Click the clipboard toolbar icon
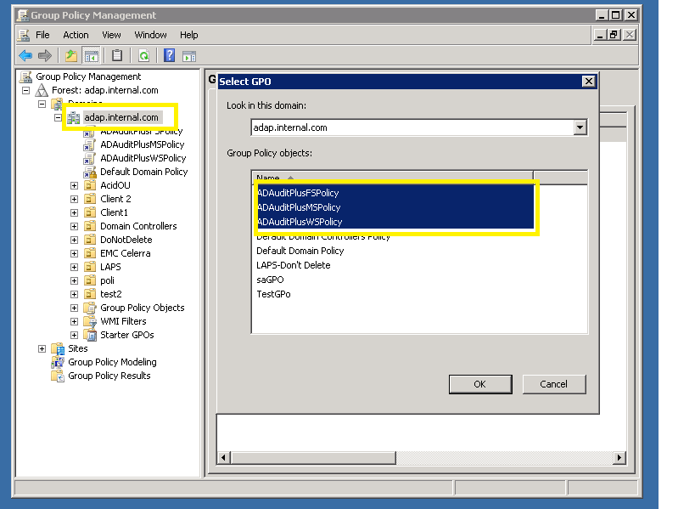 click(x=117, y=56)
